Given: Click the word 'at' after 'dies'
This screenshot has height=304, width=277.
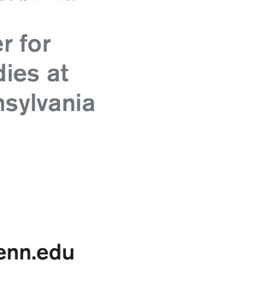Looking at the screenshot, I should tap(58, 74).
